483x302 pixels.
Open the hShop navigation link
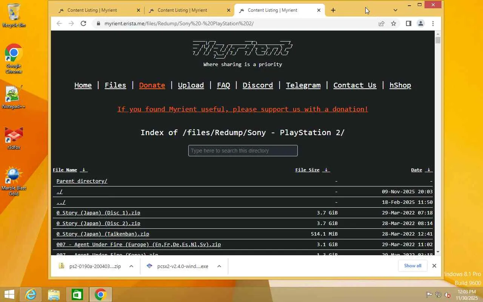point(400,85)
